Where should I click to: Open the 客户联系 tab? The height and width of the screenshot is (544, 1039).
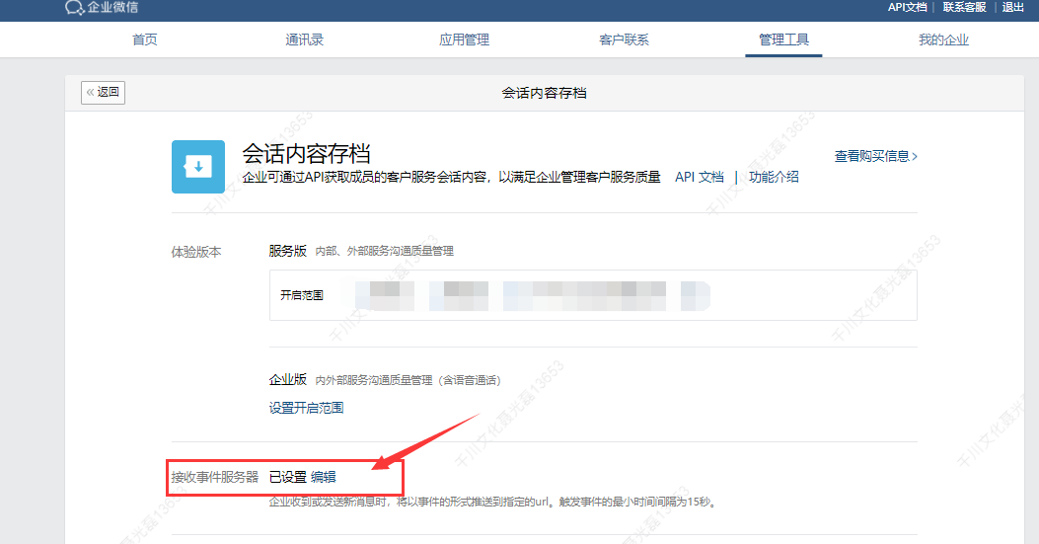[624, 39]
